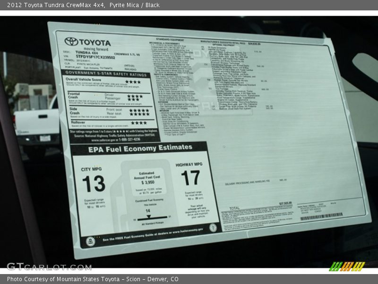Click 'Overall Vehicle Score' label

tap(84, 80)
